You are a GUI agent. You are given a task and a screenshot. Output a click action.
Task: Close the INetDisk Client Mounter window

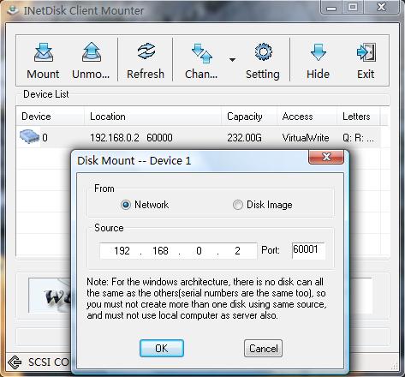pos(381,8)
